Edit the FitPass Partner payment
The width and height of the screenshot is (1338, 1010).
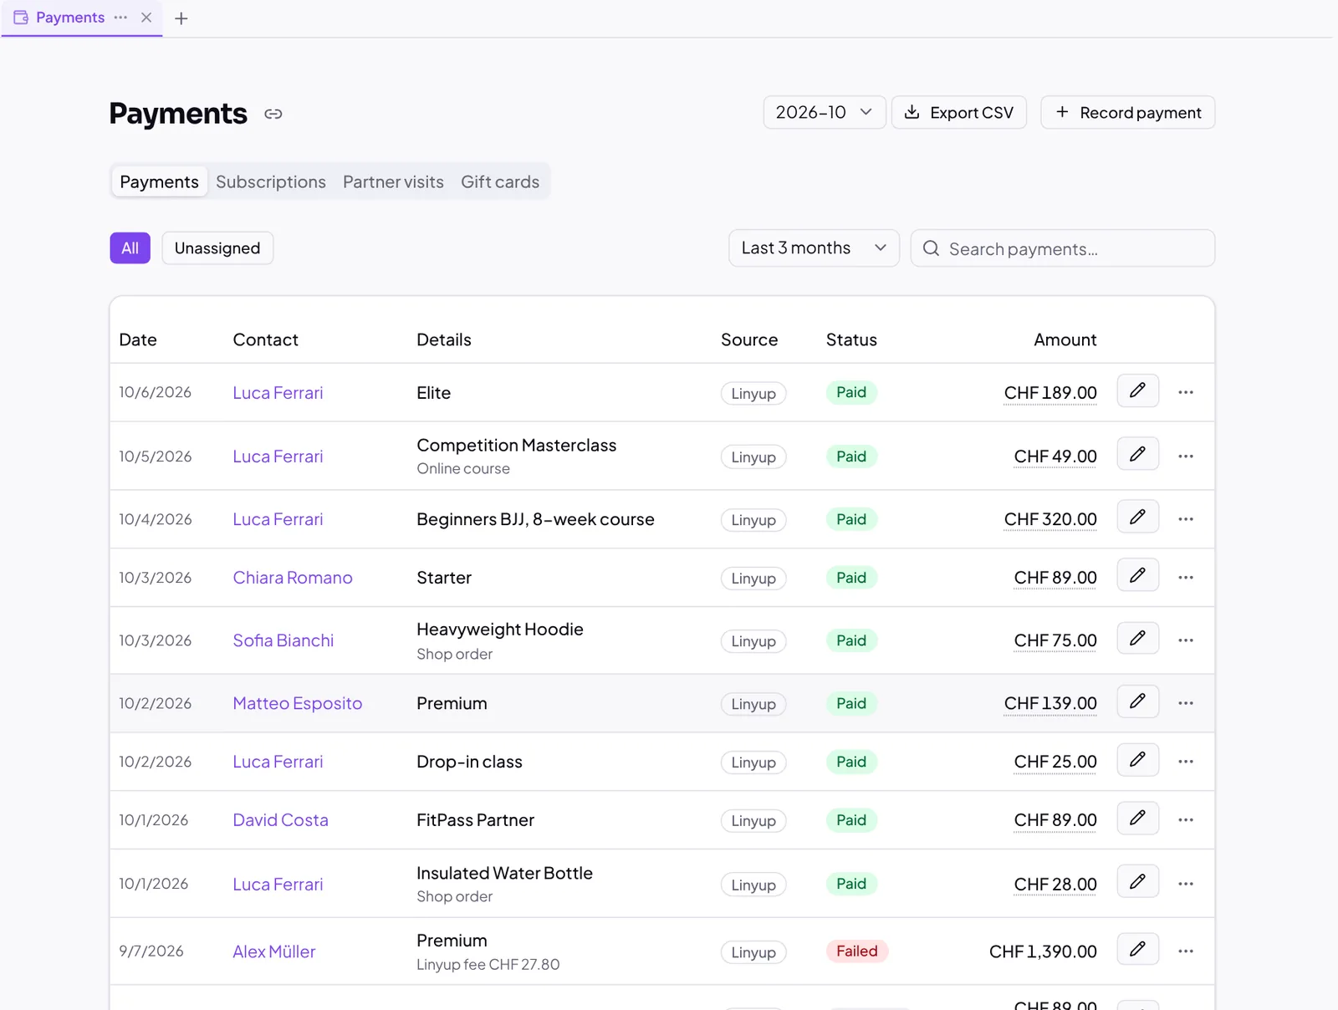tap(1137, 819)
